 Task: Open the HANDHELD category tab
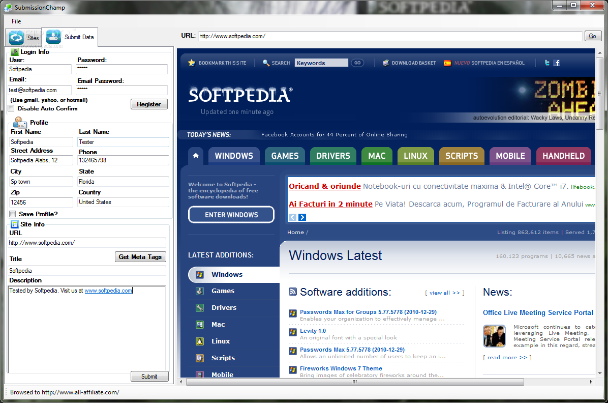(563, 156)
